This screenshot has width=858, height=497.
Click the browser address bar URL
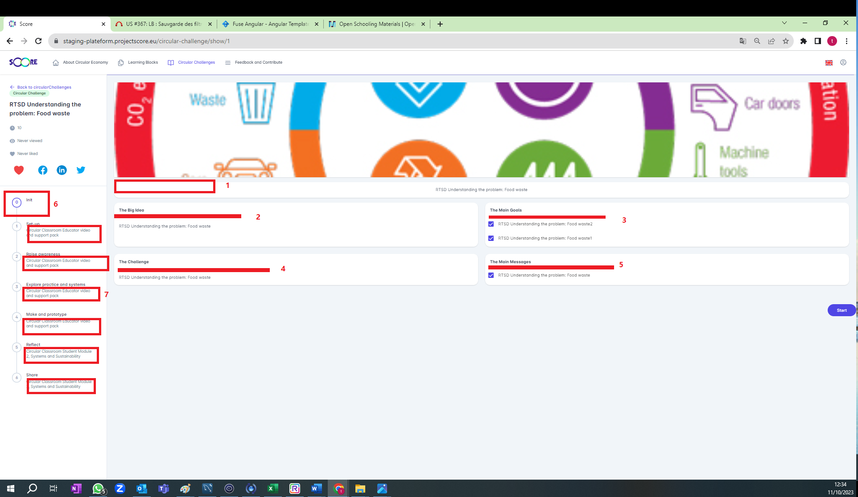pyautogui.click(x=146, y=41)
